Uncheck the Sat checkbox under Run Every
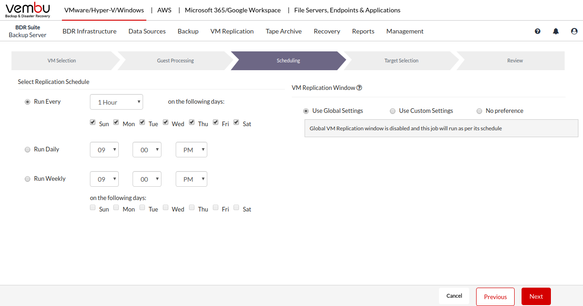This screenshot has width=583, height=306. point(236,122)
